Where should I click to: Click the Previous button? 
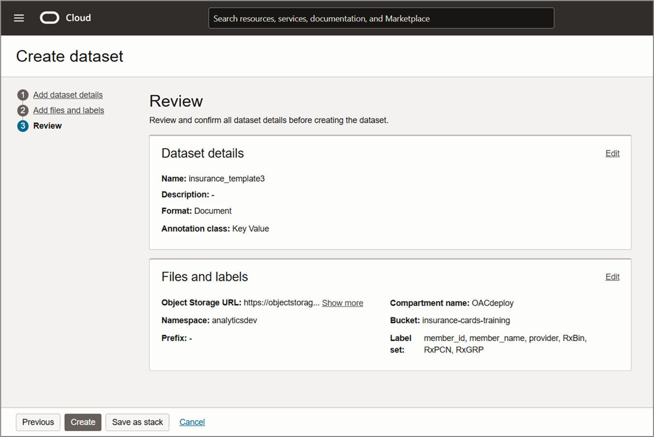click(x=38, y=422)
